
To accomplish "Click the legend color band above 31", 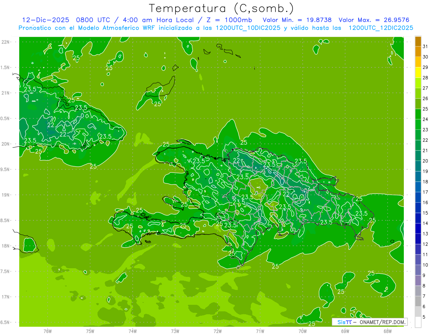I will (x=418, y=41).
